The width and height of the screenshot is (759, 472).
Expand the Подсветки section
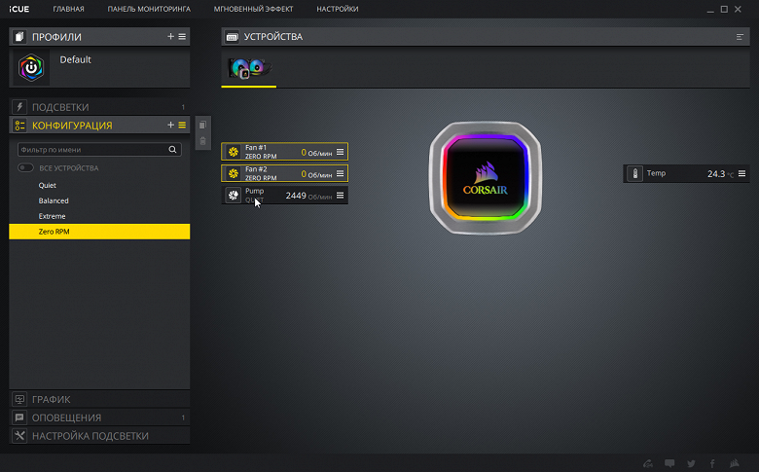click(x=99, y=107)
